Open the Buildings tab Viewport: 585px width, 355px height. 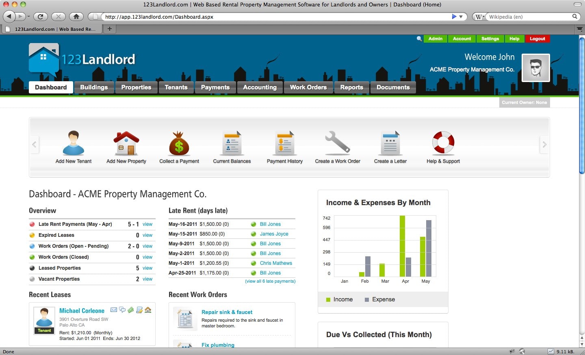tap(94, 87)
